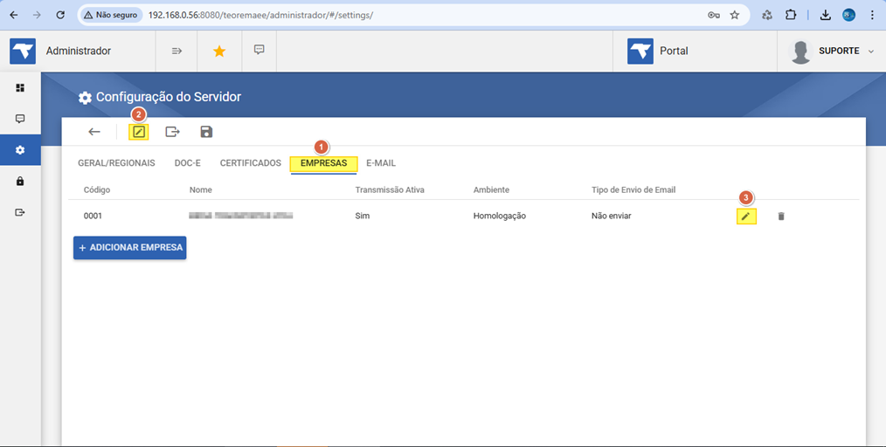
Task: Switch to the DOC-E tab
Action: [188, 163]
